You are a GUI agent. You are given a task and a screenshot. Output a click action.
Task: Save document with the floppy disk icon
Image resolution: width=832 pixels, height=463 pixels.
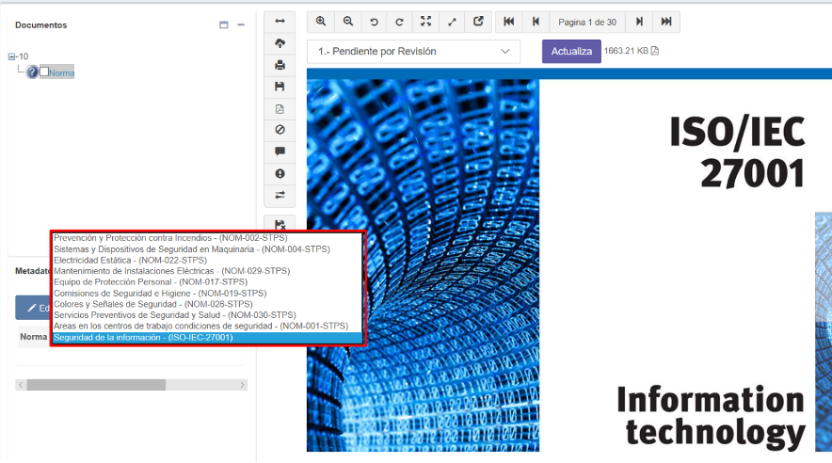pos(280,87)
